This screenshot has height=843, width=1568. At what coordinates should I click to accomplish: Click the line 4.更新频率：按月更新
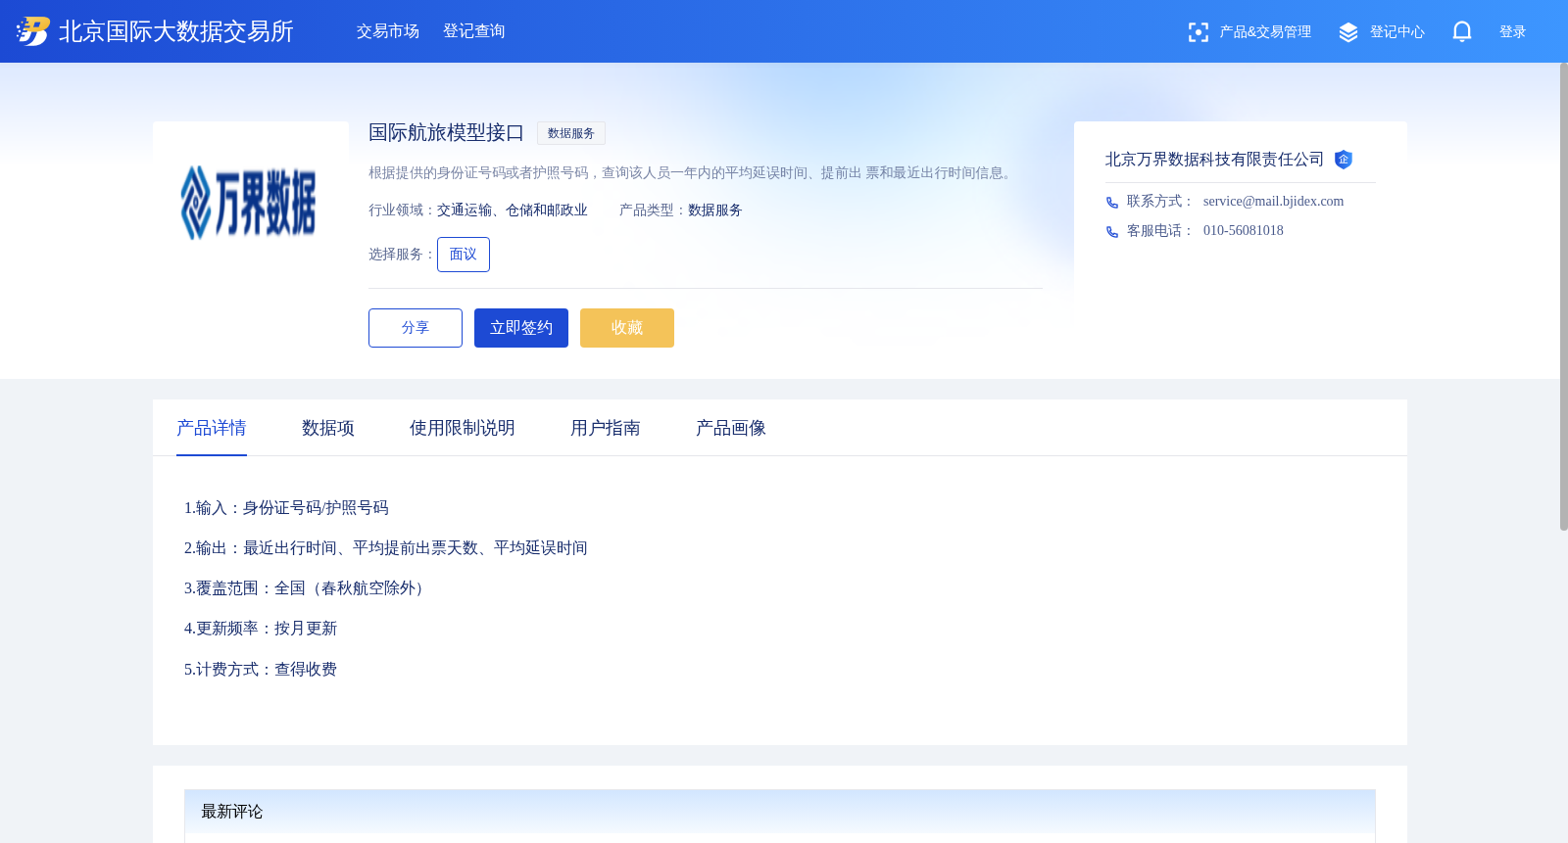pyautogui.click(x=261, y=629)
